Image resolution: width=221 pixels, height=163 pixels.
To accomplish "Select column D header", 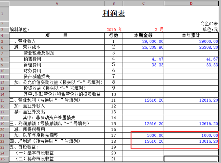I will 191,3.
